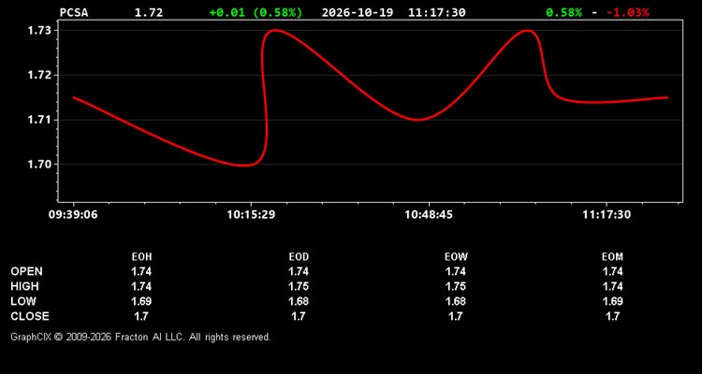Select the EOM CLOSE value 1.7
Image resolution: width=702 pixels, height=374 pixels.
612,316
